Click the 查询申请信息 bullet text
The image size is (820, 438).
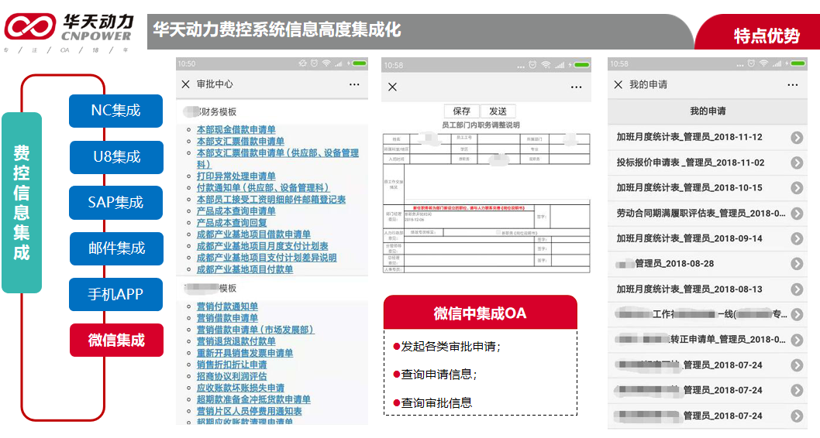[x=439, y=375]
